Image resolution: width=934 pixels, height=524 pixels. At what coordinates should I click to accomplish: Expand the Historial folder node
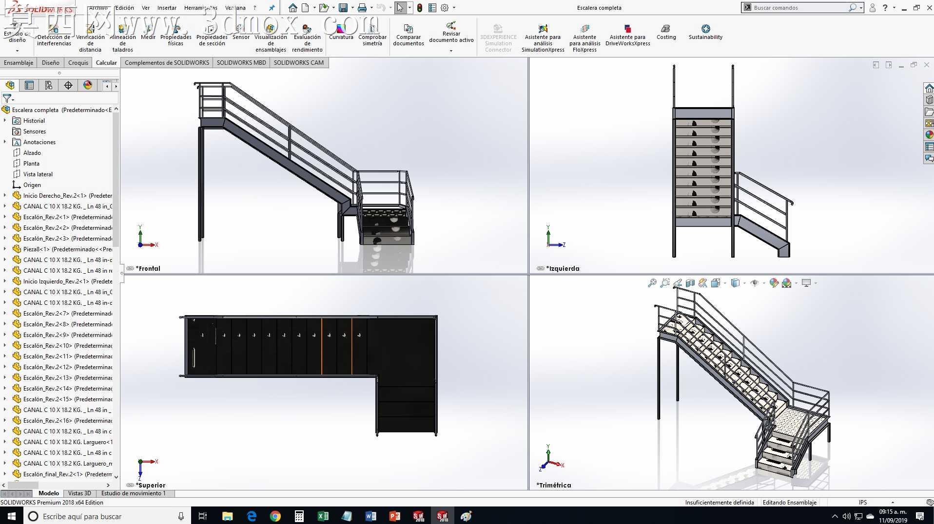[x=5, y=120]
